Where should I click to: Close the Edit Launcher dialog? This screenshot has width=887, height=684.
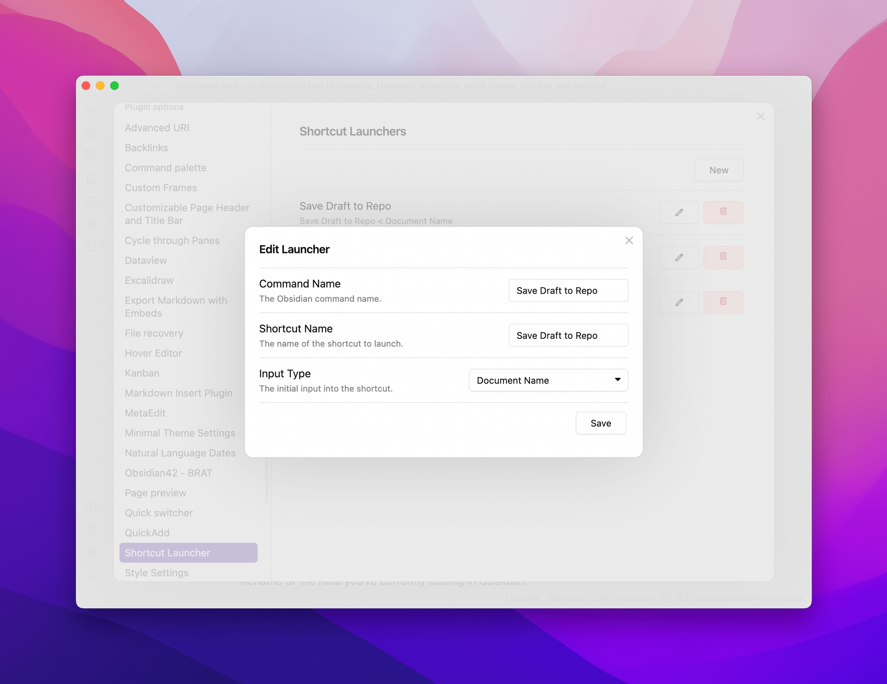tap(628, 239)
